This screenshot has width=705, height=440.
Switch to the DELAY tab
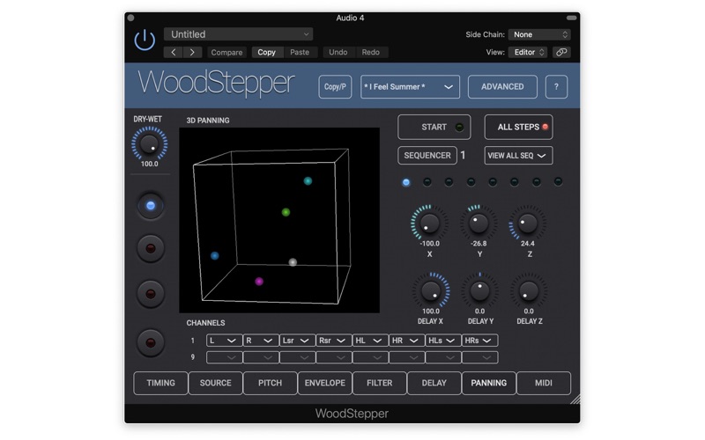pyautogui.click(x=434, y=383)
